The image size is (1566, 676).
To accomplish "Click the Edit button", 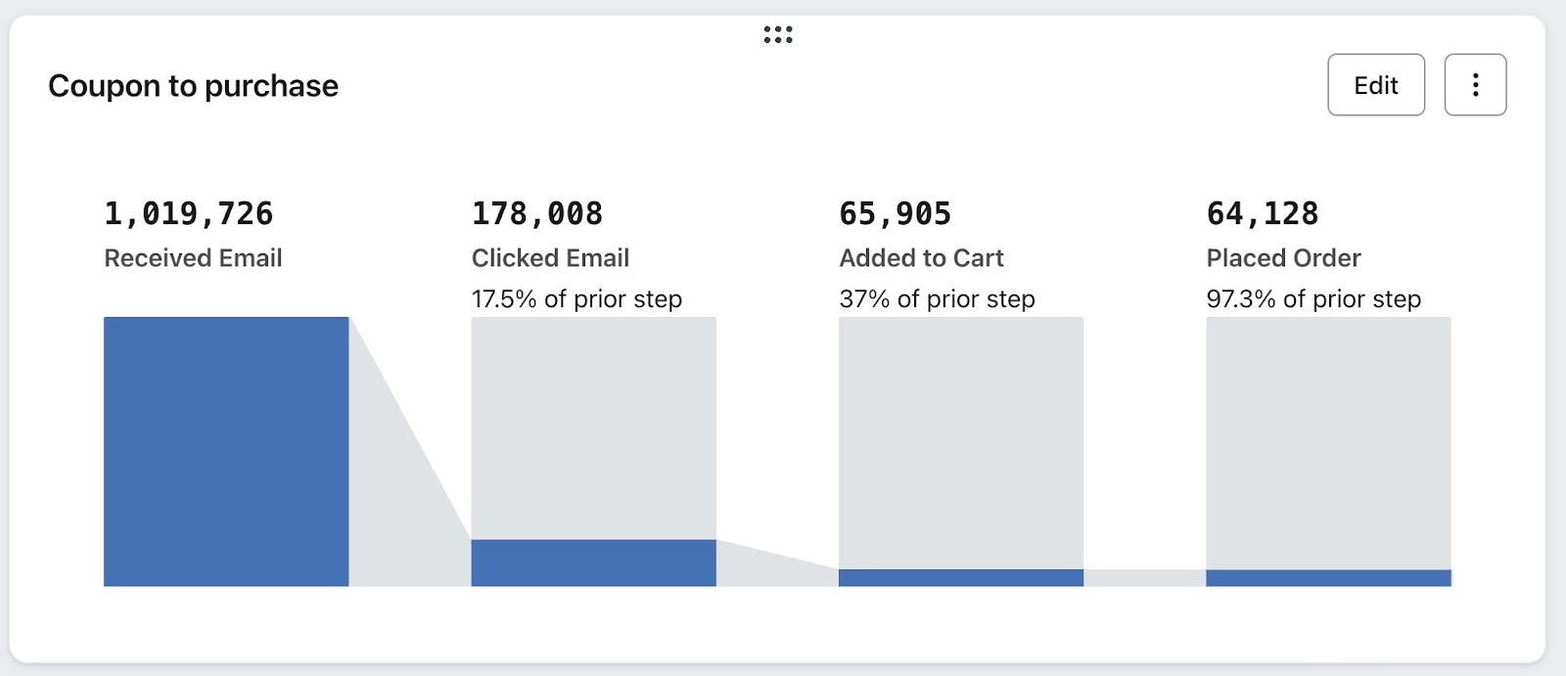I will pos(1375,85).
